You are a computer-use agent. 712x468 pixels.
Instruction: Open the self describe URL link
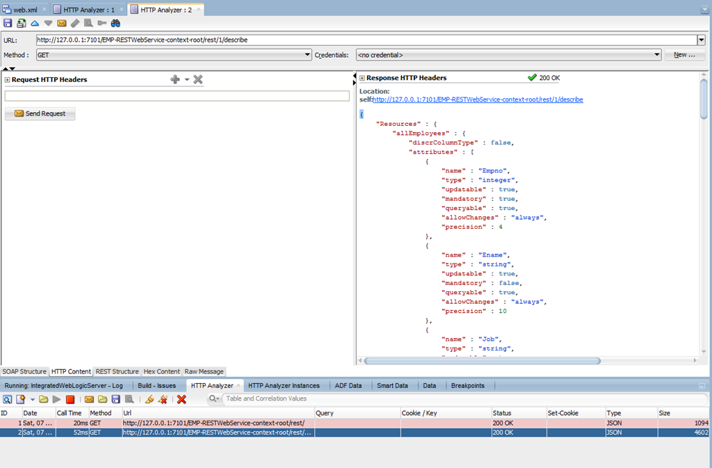pos(478,99)
